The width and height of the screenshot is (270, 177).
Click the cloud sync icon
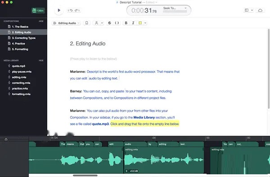260,10
